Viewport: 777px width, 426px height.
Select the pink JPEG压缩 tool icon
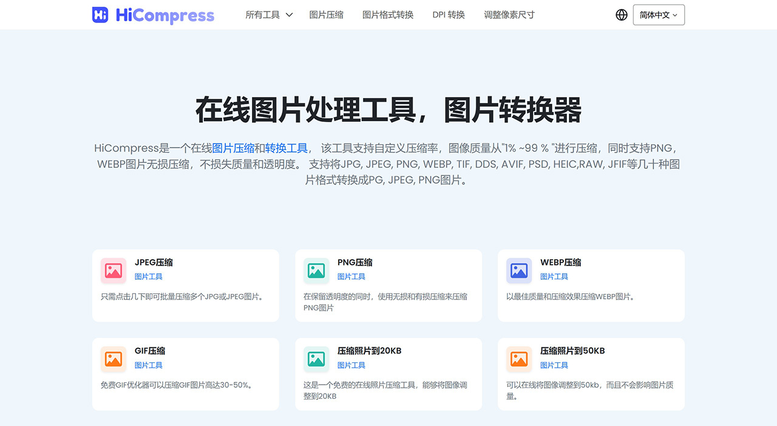[x=112, y=271]
